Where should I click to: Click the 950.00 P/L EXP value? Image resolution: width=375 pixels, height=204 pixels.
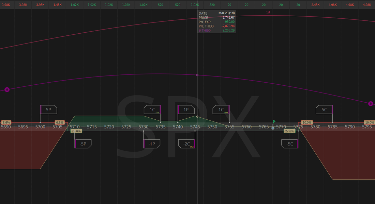tap(229, 22)
